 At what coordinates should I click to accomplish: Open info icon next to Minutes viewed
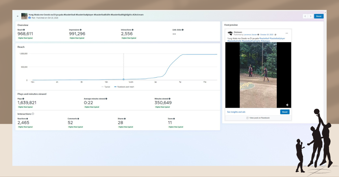pyautogui.click(x=169, y=99)
